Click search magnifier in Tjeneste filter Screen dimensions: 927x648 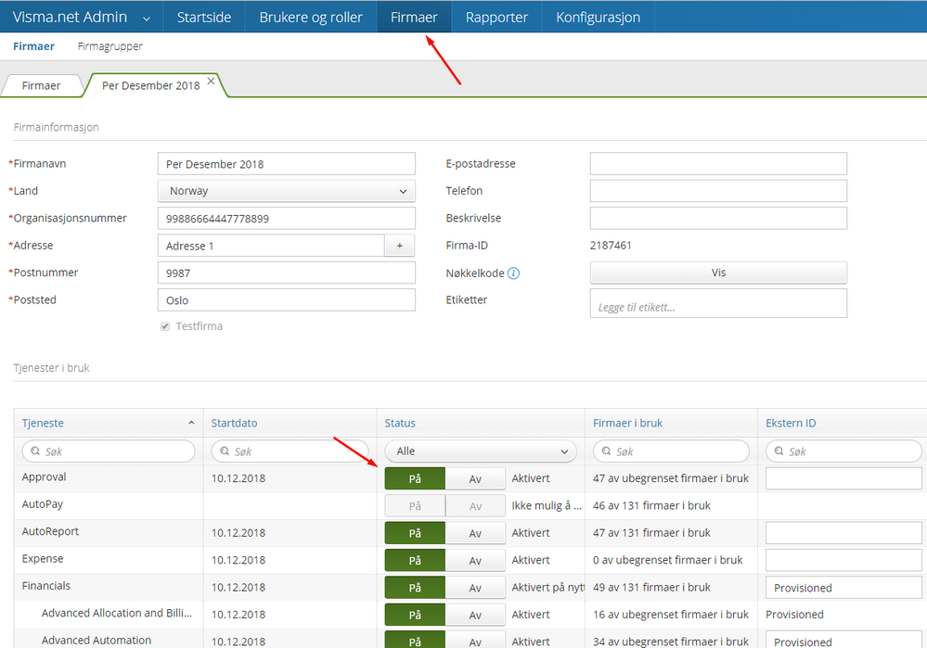(x=36, y=451)
